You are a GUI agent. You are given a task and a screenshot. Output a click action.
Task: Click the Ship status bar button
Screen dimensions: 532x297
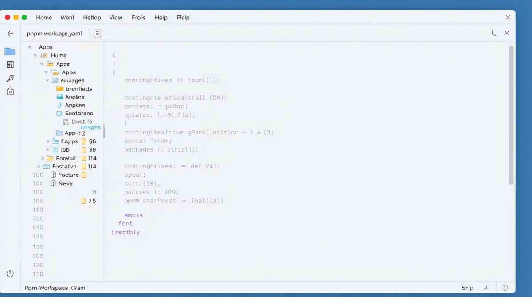click(467, 288)
